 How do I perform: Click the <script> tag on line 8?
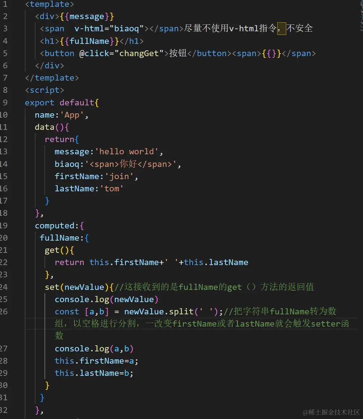point(44,90)
